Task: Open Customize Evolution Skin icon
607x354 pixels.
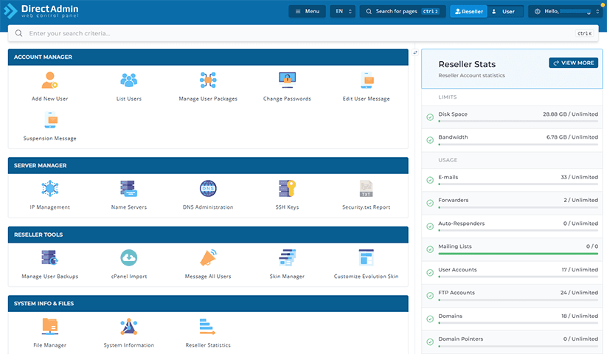Action: [367, 257]
